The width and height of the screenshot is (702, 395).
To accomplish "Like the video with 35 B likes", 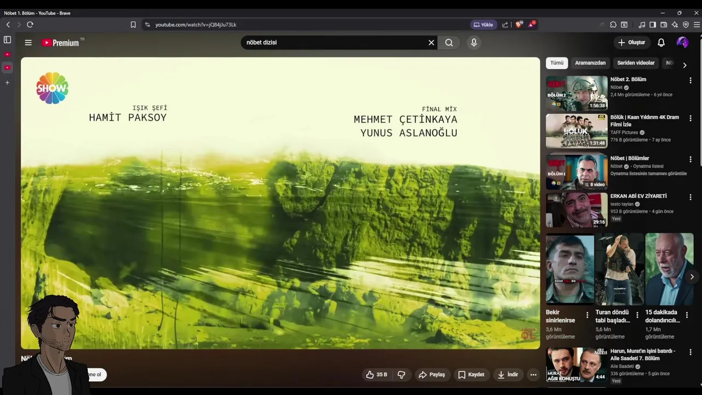I will click(376, 375).
